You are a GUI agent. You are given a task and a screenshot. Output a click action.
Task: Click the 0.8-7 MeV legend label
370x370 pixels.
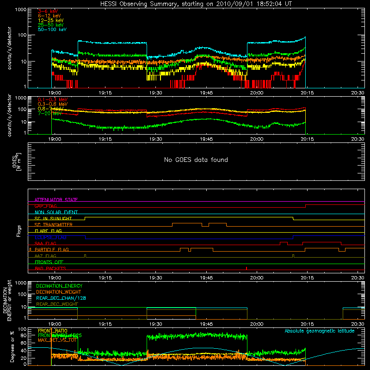(x=50, y=109)
